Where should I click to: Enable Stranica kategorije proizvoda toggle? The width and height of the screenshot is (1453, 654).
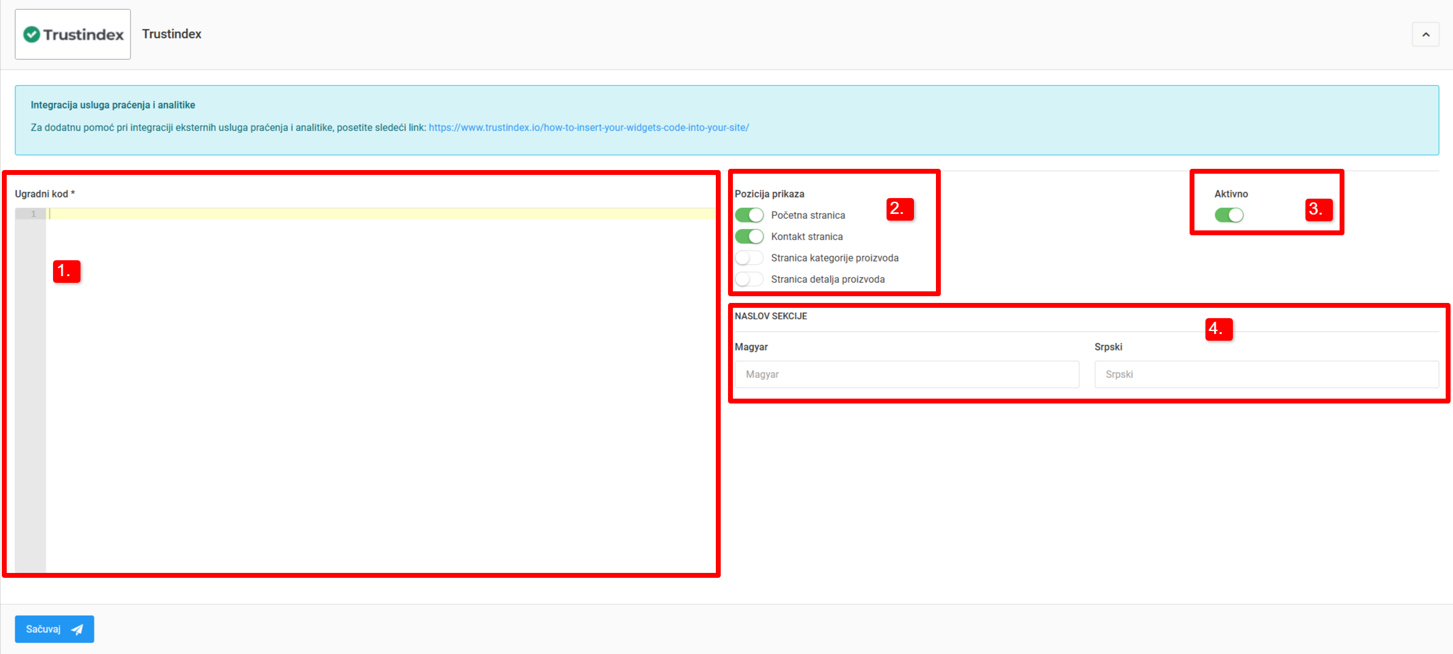point(749,258)
